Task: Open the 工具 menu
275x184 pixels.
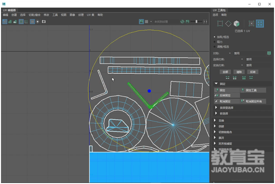Action: (x=55, y=15)
